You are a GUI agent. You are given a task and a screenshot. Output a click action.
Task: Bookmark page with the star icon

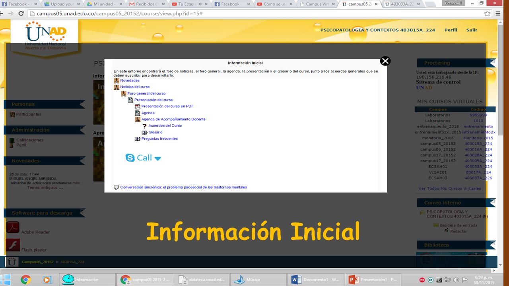pos(487,14)
